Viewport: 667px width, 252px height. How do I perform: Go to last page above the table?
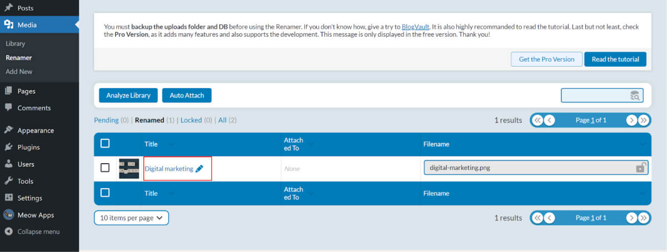pos(644,120)
